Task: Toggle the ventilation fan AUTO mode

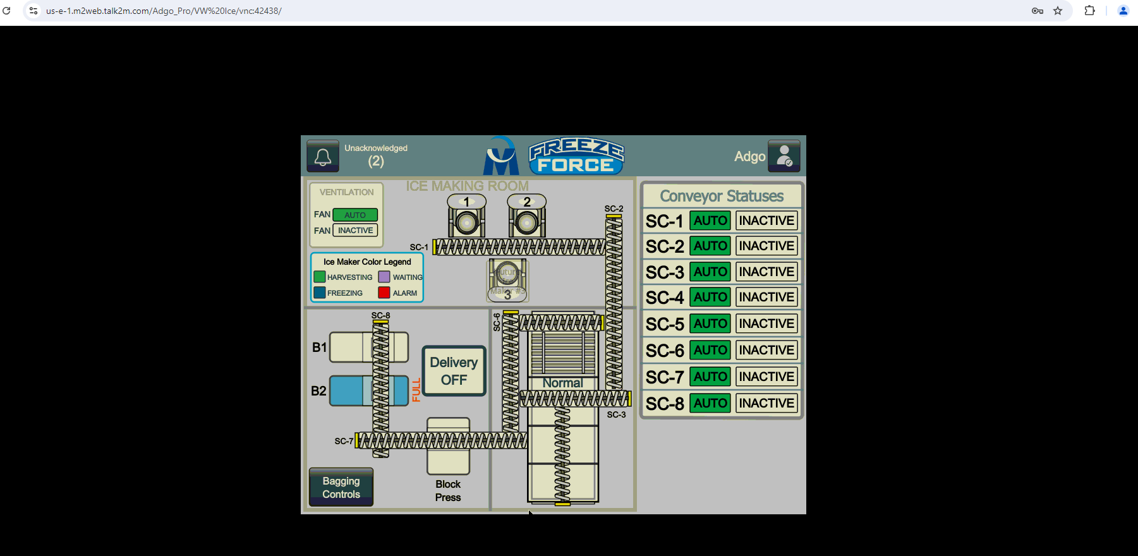Action: point(355,215)
